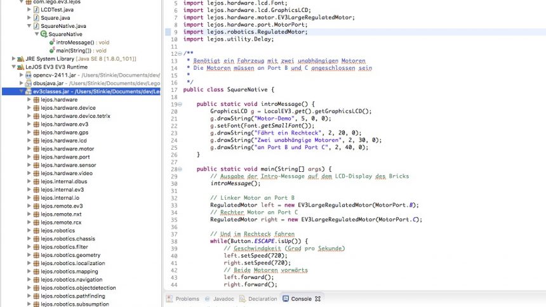Select lejos.internal.dbus package row
The height and width of the screenshot is (307, 546).
[x=63, y=181]
